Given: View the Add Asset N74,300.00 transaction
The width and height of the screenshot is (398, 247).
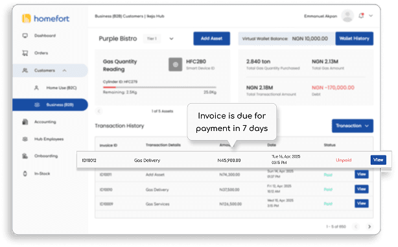Looking at the screenshot, I should (362, 174).
